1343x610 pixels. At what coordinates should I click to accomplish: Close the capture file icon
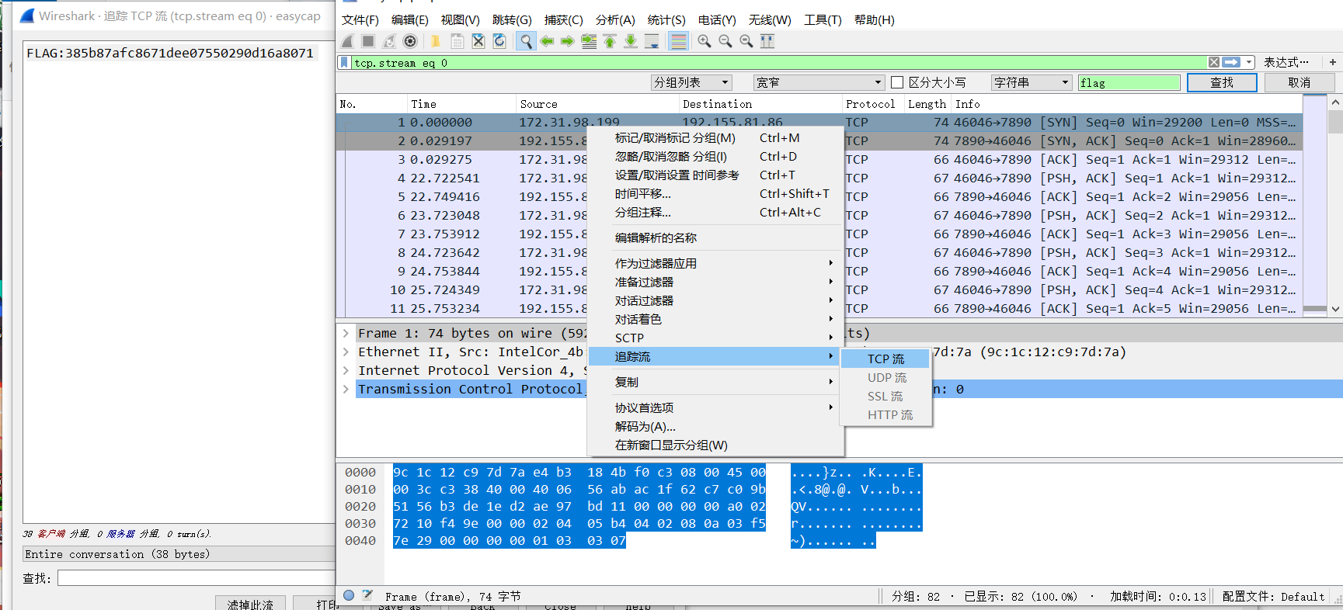tap(478, 41)
